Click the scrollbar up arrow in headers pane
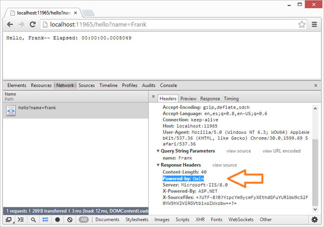Screen dimensions: 324x227 (x=315, y=108)
